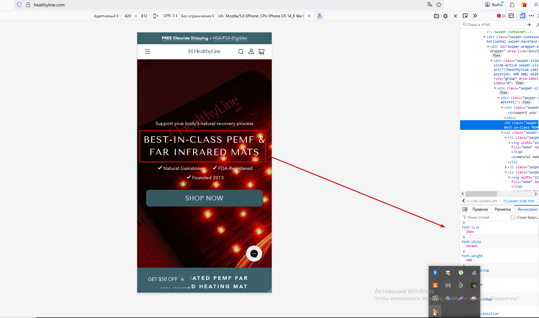
Task: Click the site security padlock icon
Action: 28,5
